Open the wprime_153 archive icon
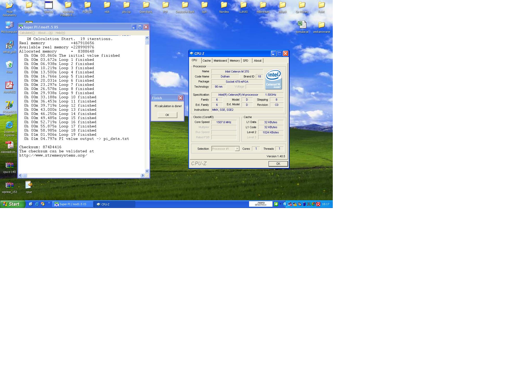This screenshot has height=390, width=520. (x=9, y=187)
